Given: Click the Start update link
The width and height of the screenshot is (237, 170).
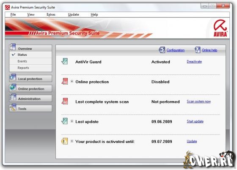Looking at the screenshot, I should pos(195,121).
